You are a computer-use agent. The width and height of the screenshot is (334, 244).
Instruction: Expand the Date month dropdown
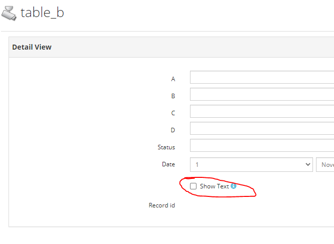(x=325, y=165)
